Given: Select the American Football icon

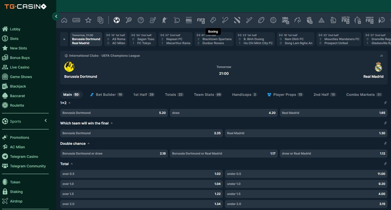Looking at the screenshot, I should point(261,20).
